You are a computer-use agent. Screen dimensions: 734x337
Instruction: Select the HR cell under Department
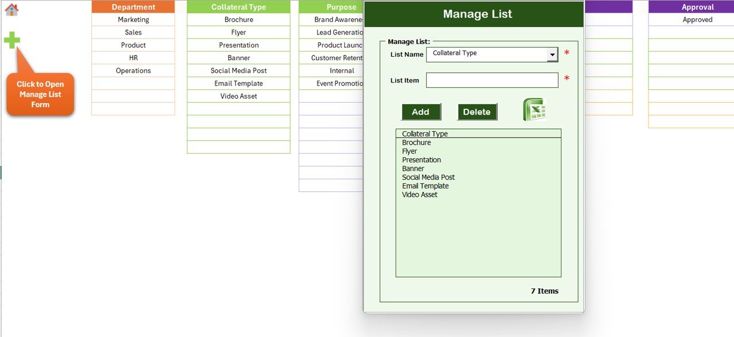point(133,57)
